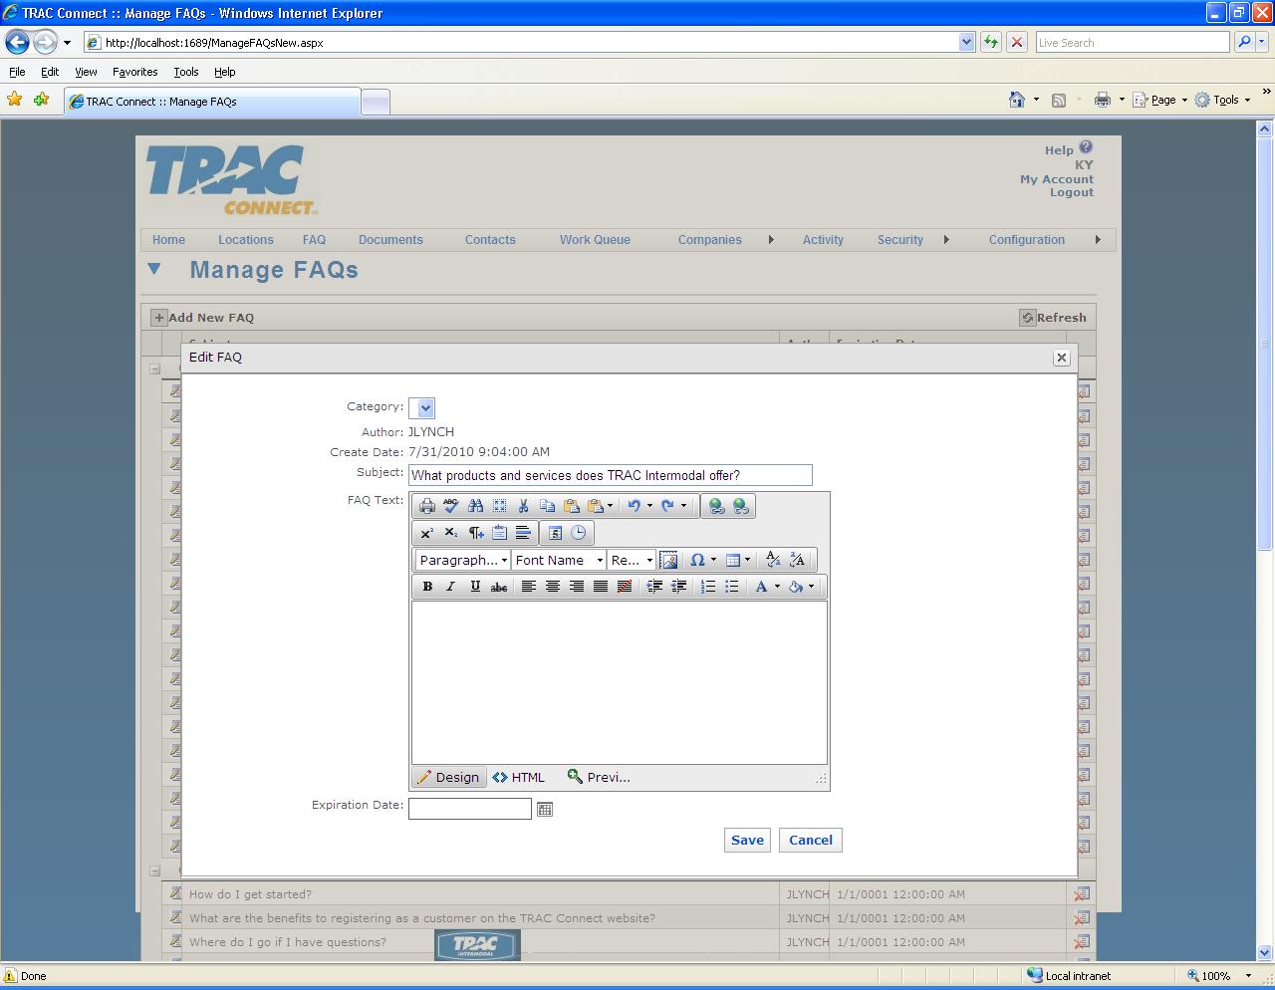Click the Subject text field
Viewport: 1275px width, 990px height.
(x=610, y=475)
